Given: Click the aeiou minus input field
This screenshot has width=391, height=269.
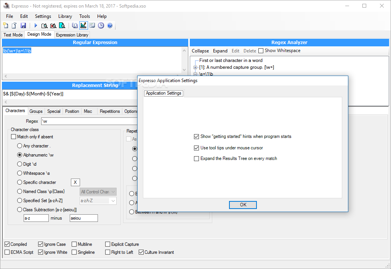Looking at the screenshot, I should pyautogui.click(x=84, y=218).
